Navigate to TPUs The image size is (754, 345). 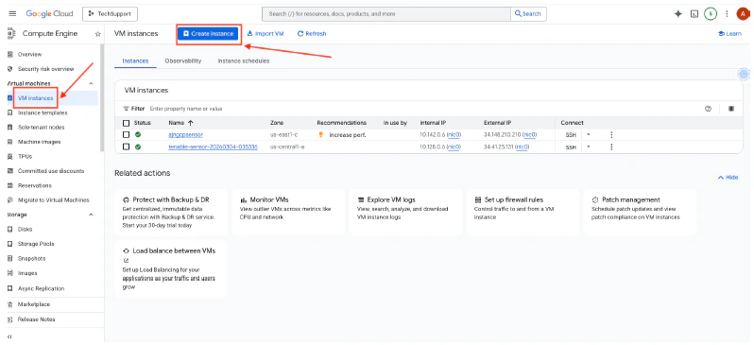[25, 156]
